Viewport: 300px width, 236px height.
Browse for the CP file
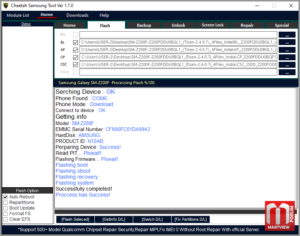pos(287,57)
